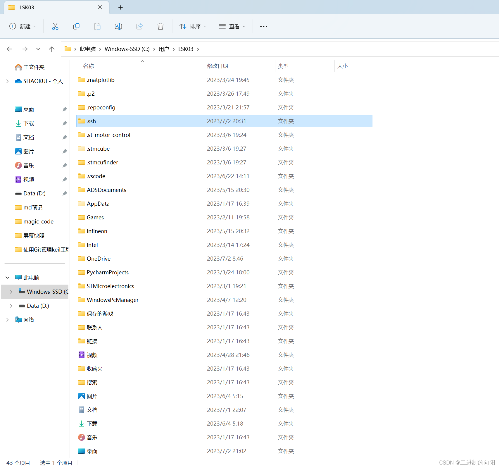
Task: Expand SHAOKUI personal OneDrive node
Action: (x=8, y=81)
